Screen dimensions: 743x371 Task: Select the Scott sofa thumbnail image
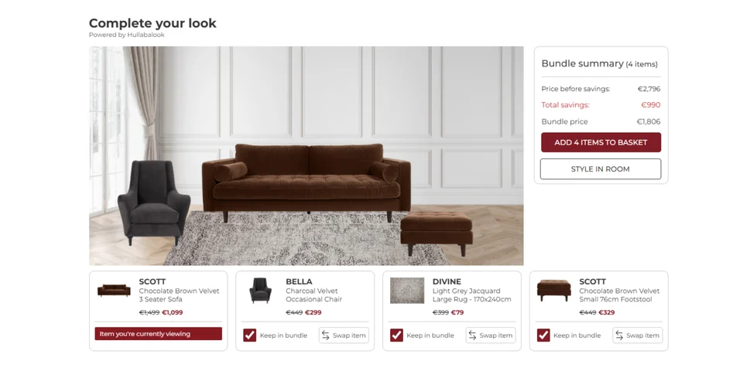(x=114, y=290)
